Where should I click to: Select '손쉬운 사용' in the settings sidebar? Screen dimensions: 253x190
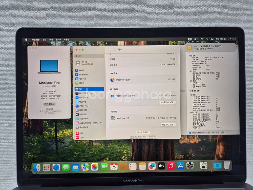[x=89, y=106]
